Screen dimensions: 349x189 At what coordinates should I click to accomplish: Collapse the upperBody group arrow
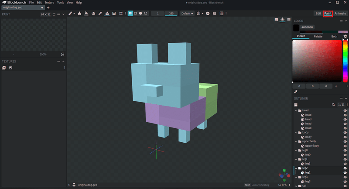[296, 141]
